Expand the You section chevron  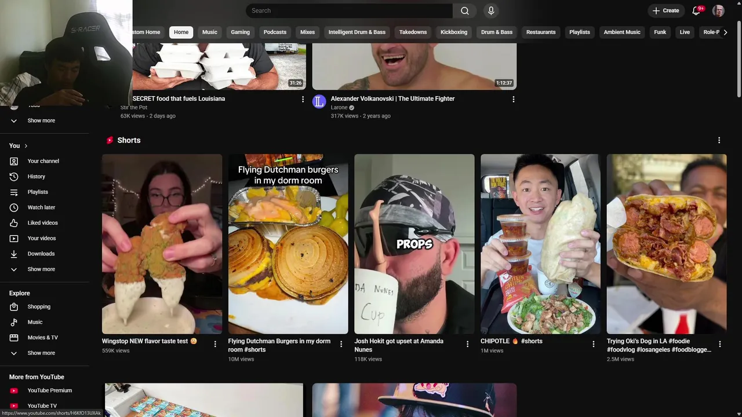pos(26,146)
